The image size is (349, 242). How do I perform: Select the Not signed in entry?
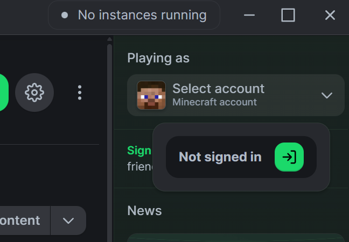click(220, 157)
